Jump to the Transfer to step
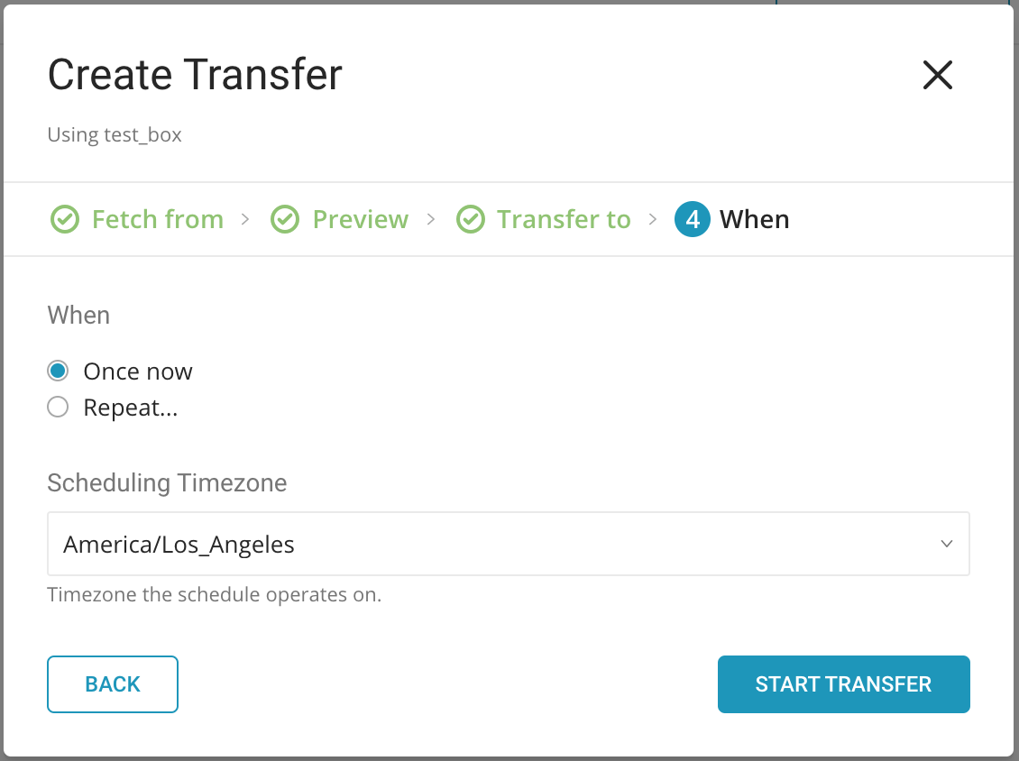 564,219
